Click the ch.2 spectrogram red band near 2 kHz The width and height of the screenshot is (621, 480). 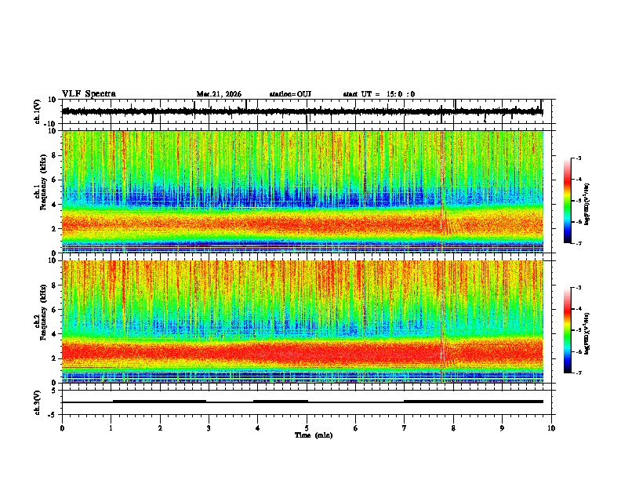point(303,352)
